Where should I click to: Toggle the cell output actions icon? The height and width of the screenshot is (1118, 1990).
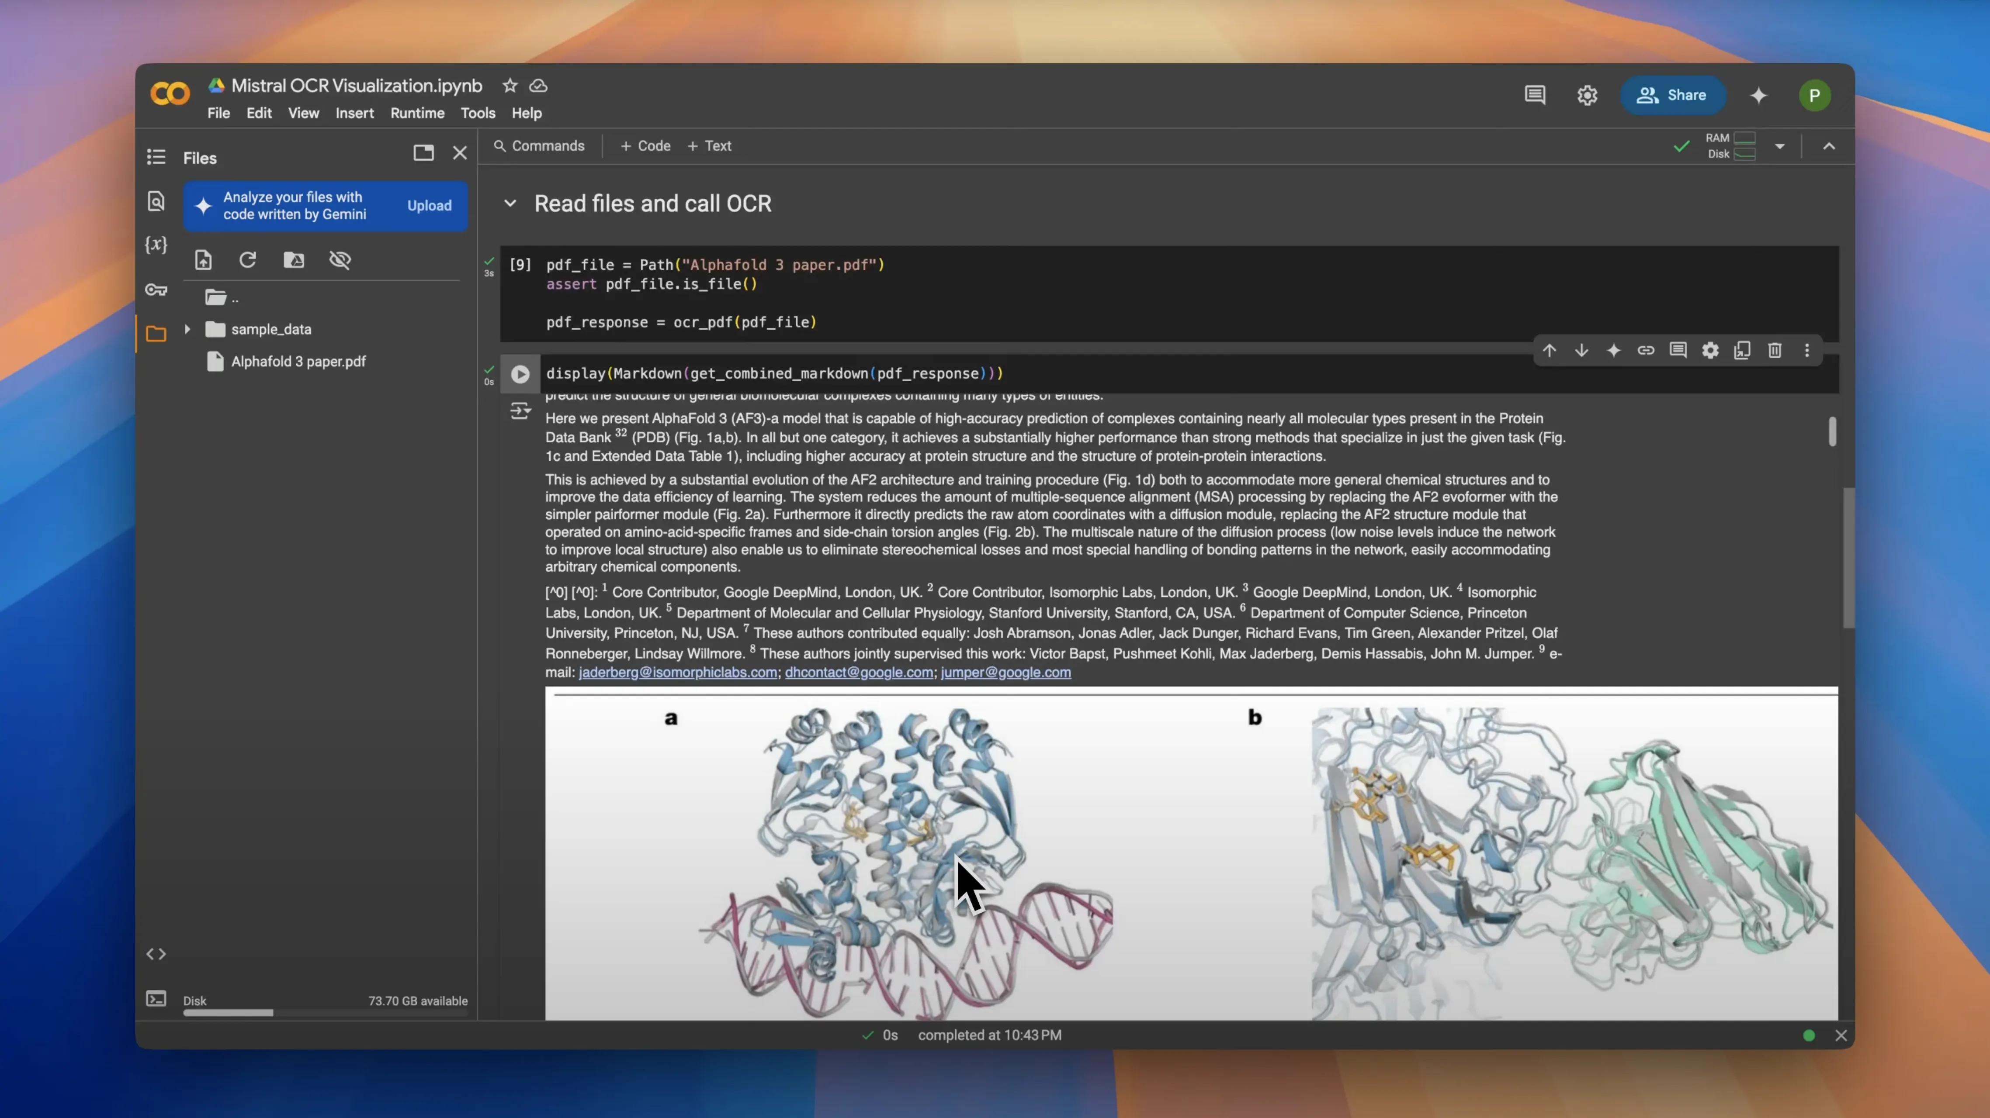(x=520, y=411)
